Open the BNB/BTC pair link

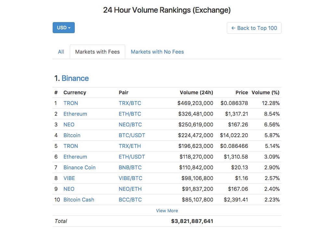[x=130, y=167]
